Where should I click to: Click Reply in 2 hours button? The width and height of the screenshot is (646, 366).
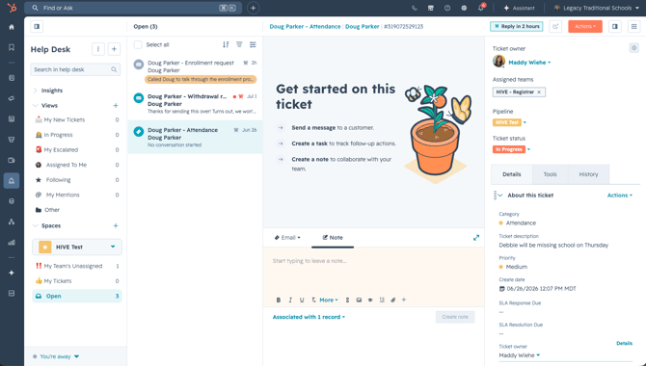pyautogui.click(x=516, y=26)
